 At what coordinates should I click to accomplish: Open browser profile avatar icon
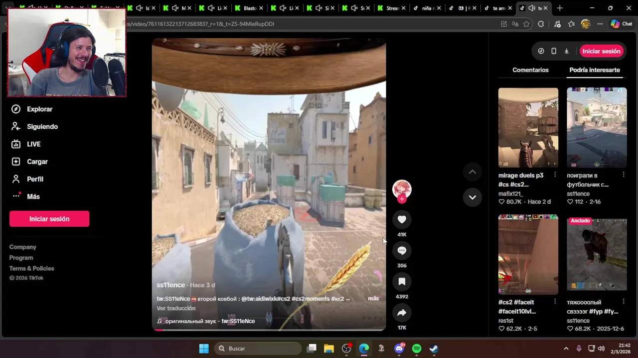586,24
